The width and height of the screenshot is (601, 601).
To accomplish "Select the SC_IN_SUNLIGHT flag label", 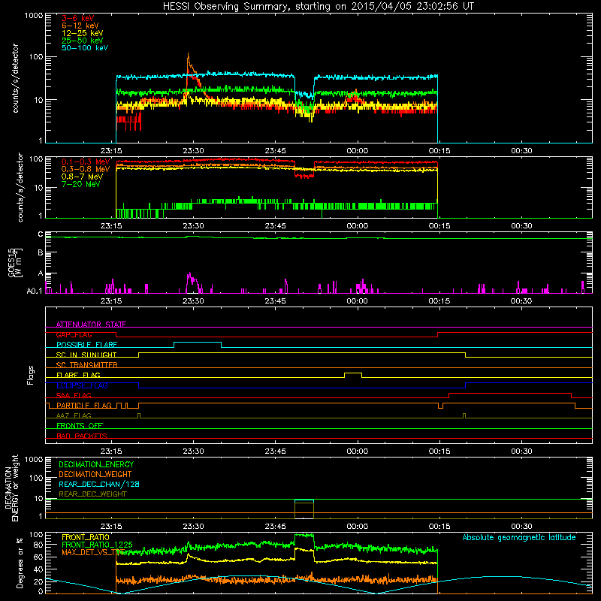I will point(86,355).
